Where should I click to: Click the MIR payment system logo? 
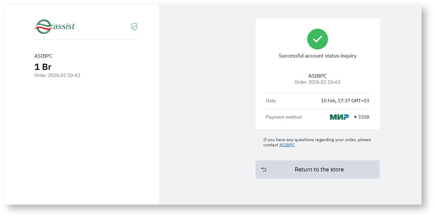coord(339,117)
